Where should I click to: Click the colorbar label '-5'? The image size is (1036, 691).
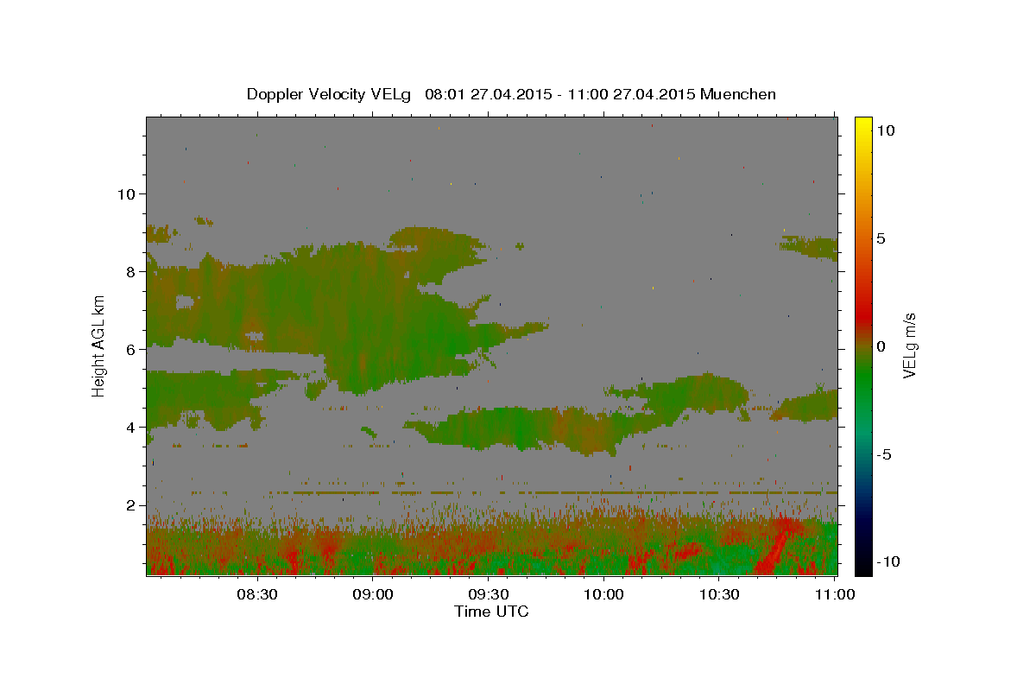(x=884, y=454)
